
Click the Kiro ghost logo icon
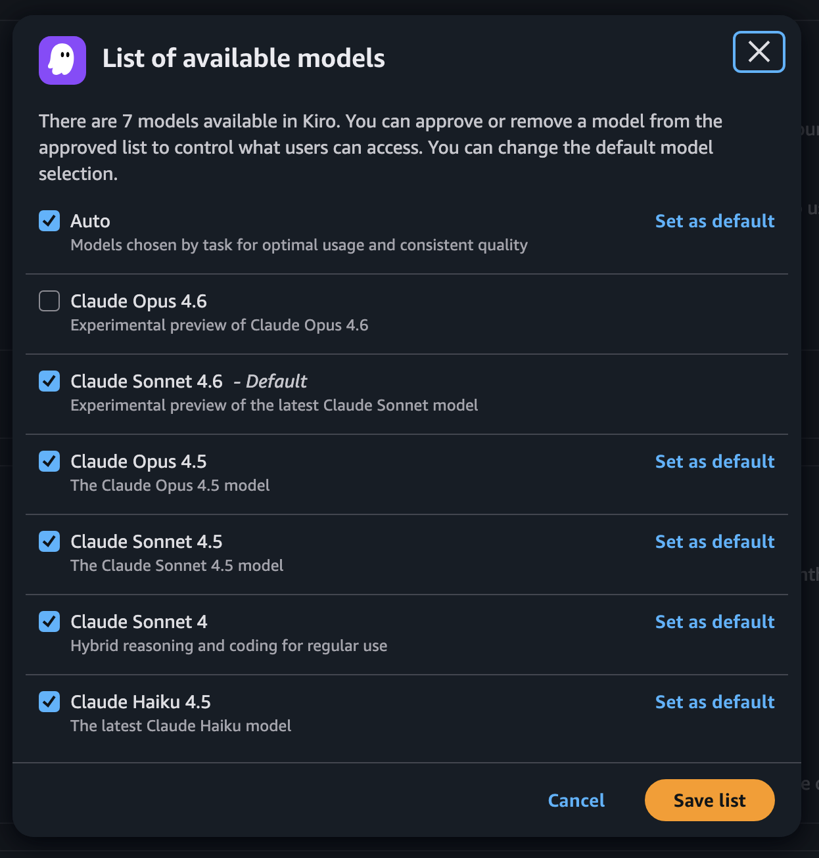pos(62,60)
